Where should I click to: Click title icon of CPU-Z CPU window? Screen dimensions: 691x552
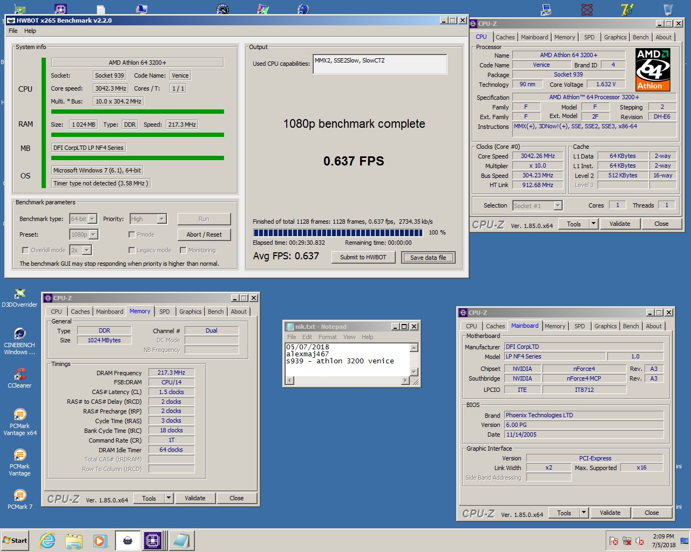click(473, 24)
